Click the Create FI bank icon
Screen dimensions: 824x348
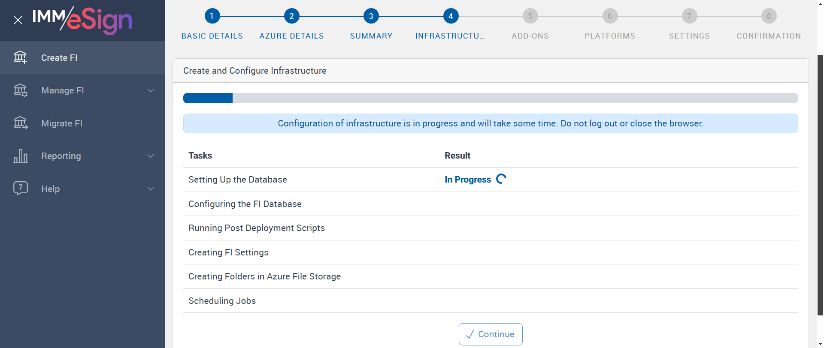click(x=20, y=57)
